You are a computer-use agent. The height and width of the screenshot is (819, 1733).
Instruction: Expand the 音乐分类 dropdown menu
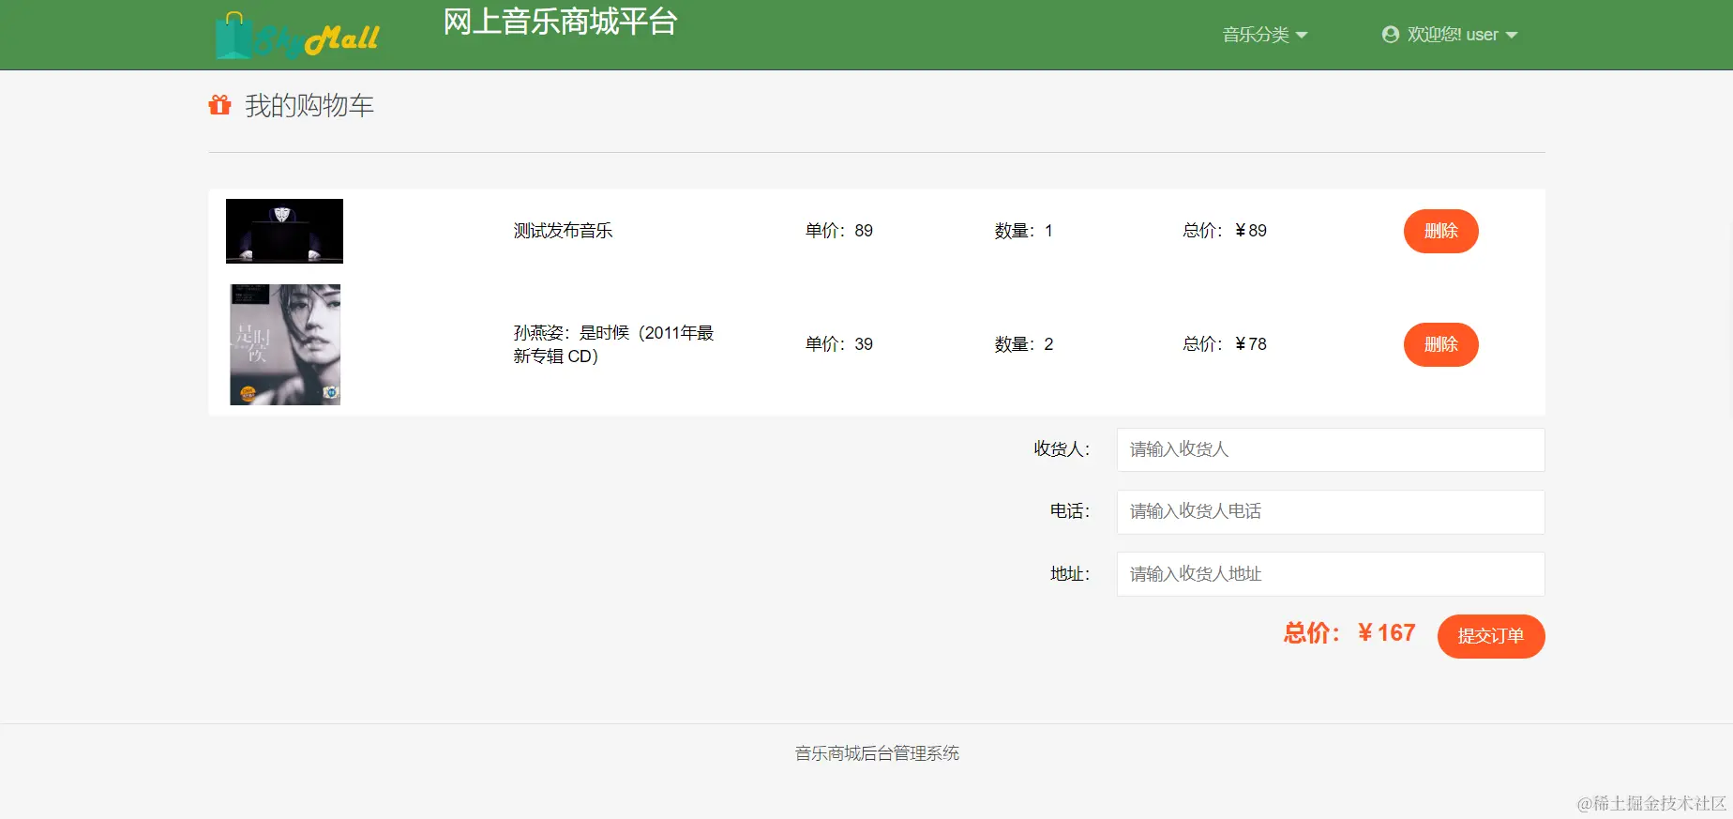click(x=1264, y=35)
